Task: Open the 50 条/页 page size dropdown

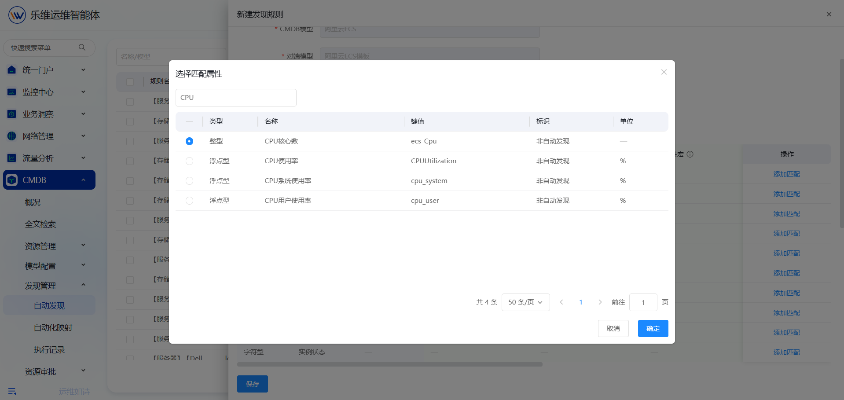Action: pyautogui.click(x=525, y=302)
